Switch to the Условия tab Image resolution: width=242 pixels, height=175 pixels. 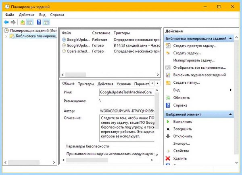coord(124,84)
